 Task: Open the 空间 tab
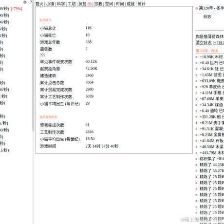click(109, 4)
